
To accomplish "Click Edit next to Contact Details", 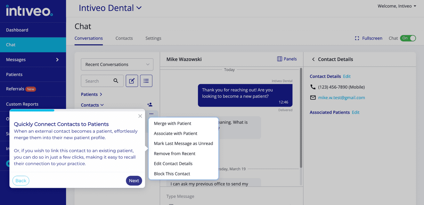I will (347, 76).
